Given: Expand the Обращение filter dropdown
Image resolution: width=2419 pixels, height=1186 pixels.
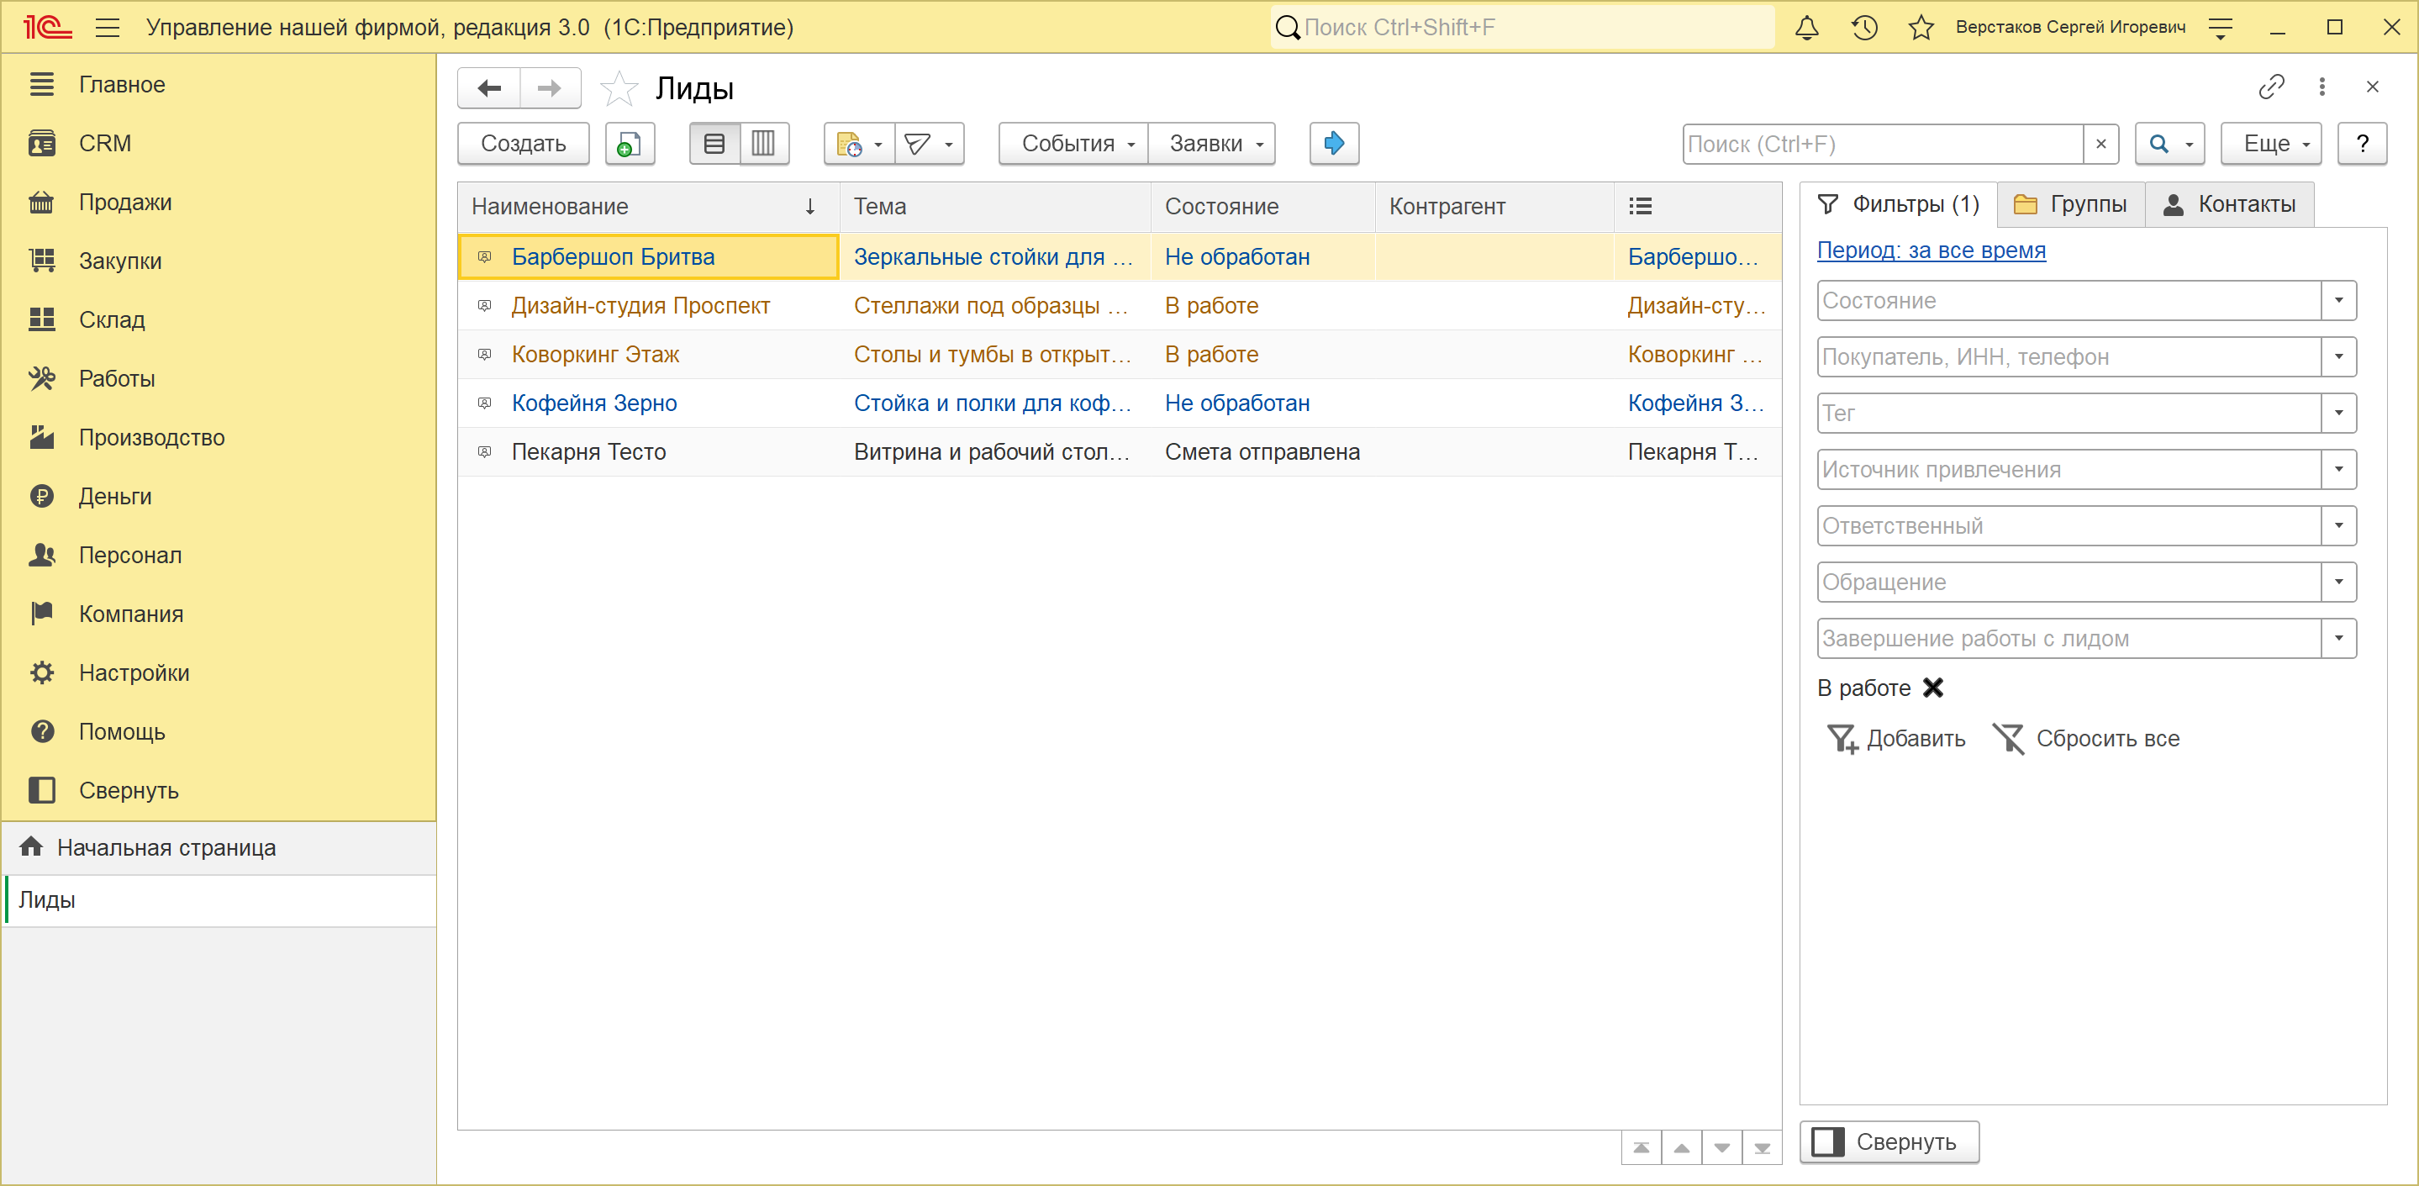Looking at the screenshot, I should coord(2338,582).
